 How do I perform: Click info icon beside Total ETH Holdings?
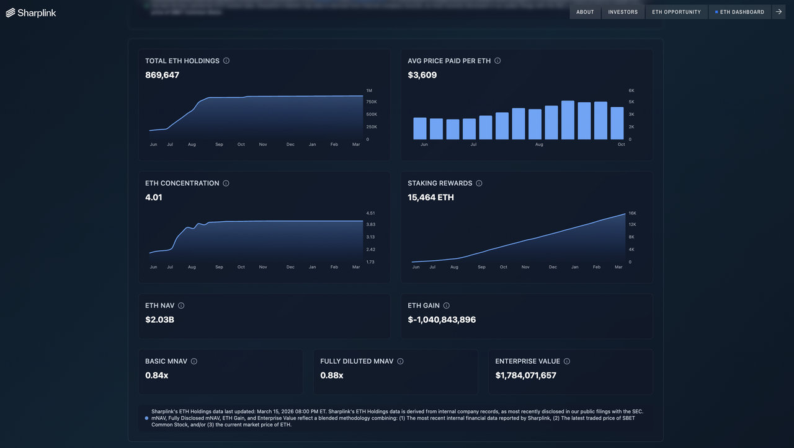point(226,61)
